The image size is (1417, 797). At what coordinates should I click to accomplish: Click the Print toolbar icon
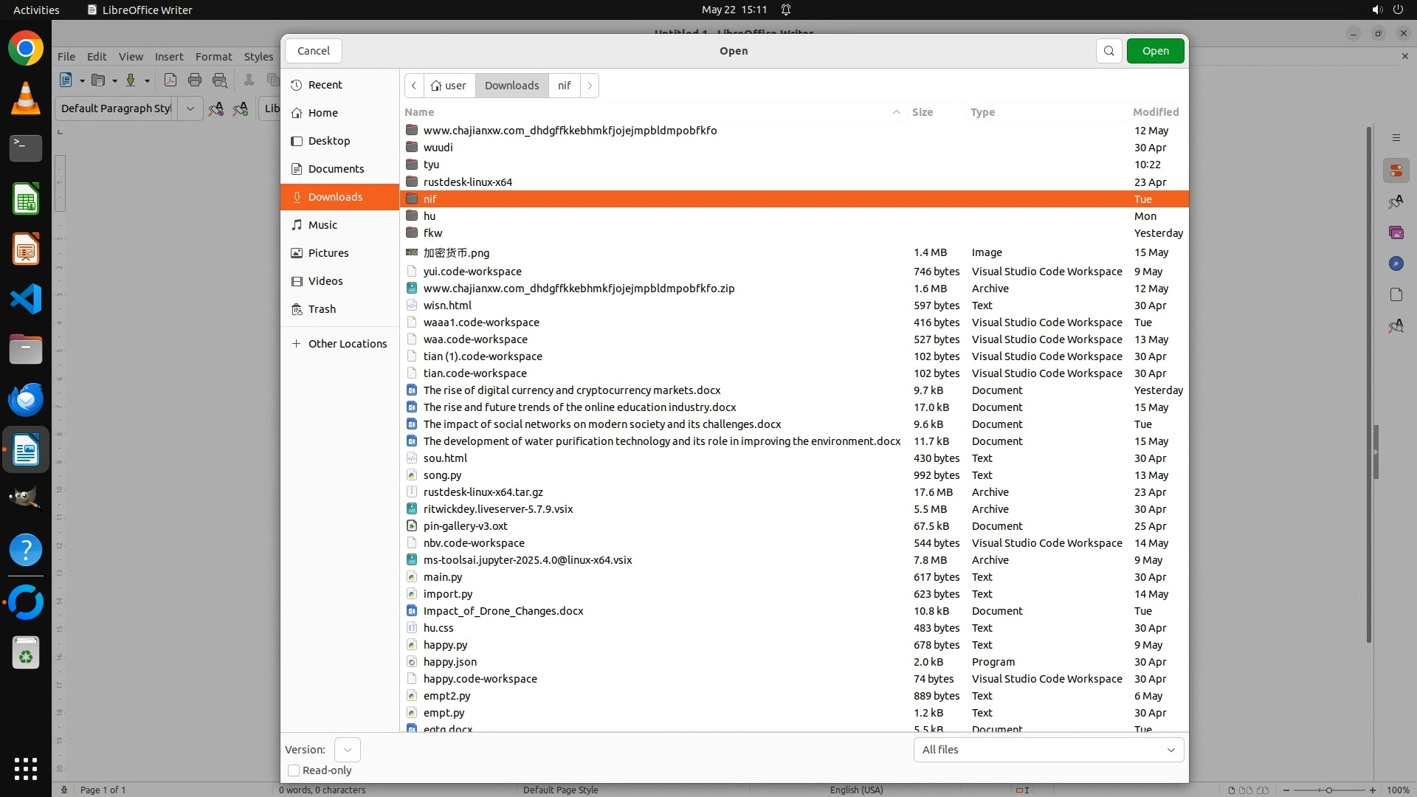[195, 80]
